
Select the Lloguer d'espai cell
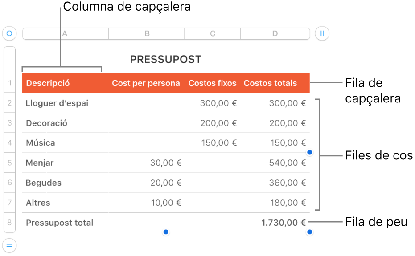pyautogui.click(x=57, y=103)
